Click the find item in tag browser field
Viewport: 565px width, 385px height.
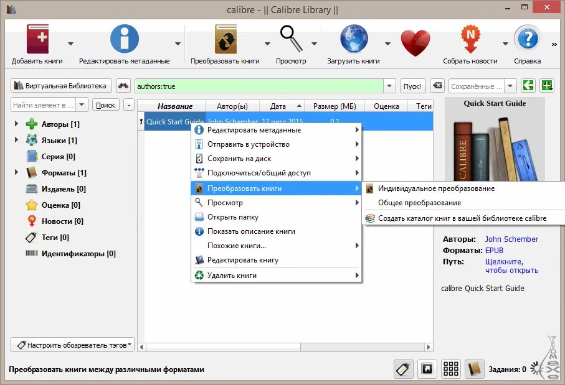(44, 104)
